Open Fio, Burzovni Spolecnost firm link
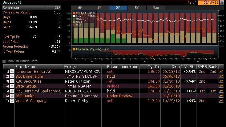The width and height of the screenshot is (226, 127). click(38, 91)
